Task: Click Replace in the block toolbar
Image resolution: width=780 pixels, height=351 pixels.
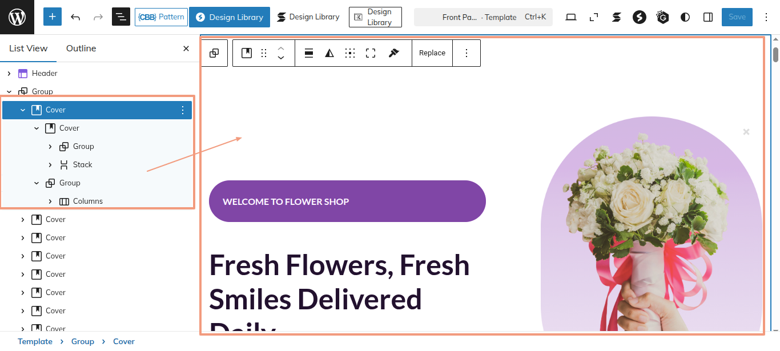Action: (x=432, y=53)
